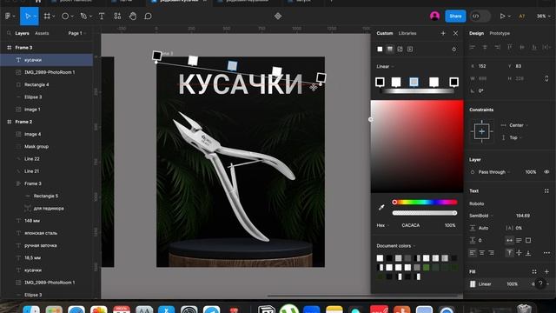Image resolution: width=556 pixels, height=313 pixels.
Task: Switch to the Layers tab
Action: [x=22, y=33]
